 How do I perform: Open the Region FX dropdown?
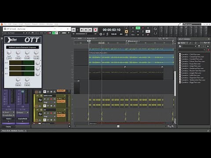(91, 38)
